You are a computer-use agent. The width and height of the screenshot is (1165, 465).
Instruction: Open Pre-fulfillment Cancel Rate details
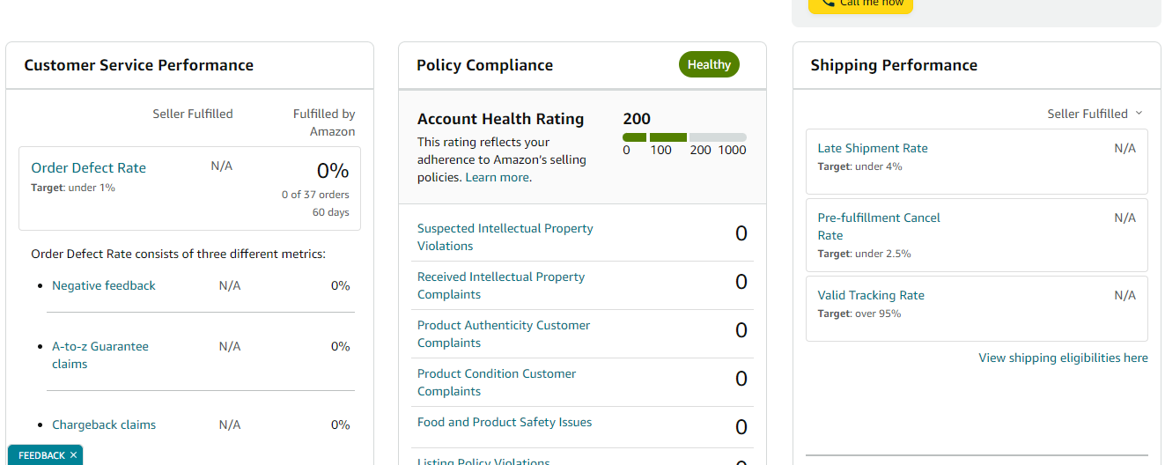click(x=879, y=227)
